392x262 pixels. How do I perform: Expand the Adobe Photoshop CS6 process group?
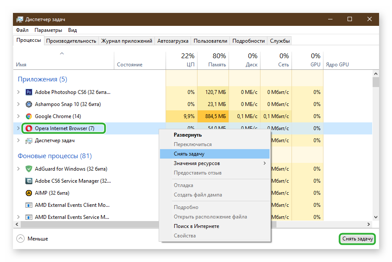pos(18,92)
